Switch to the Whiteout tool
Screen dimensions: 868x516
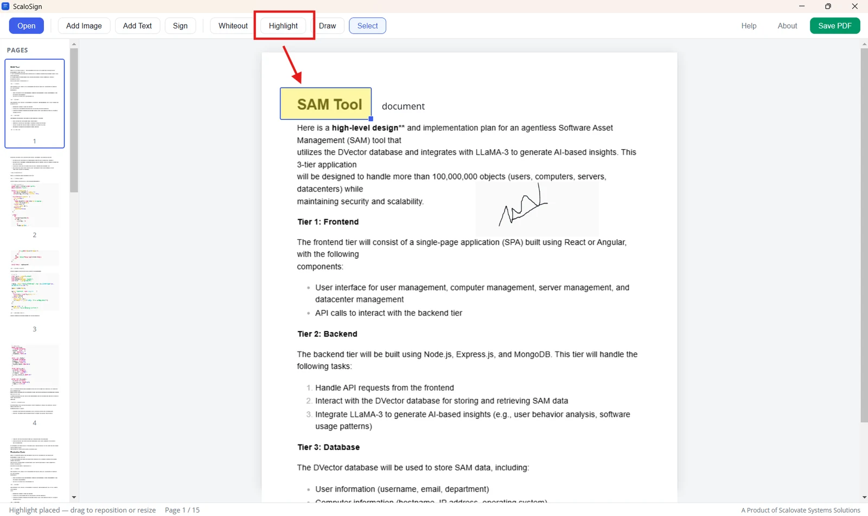233,26
